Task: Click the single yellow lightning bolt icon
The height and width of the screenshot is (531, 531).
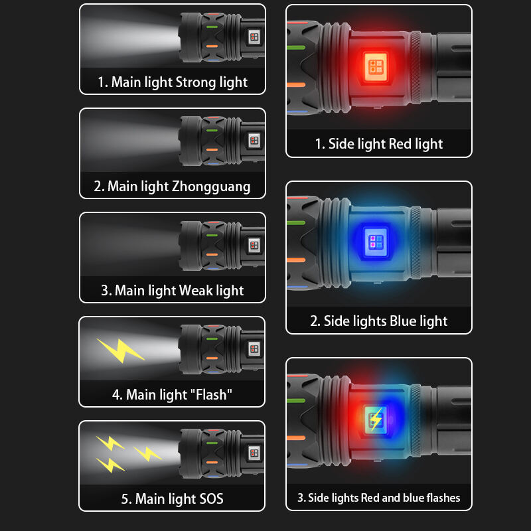Action: 121,350
